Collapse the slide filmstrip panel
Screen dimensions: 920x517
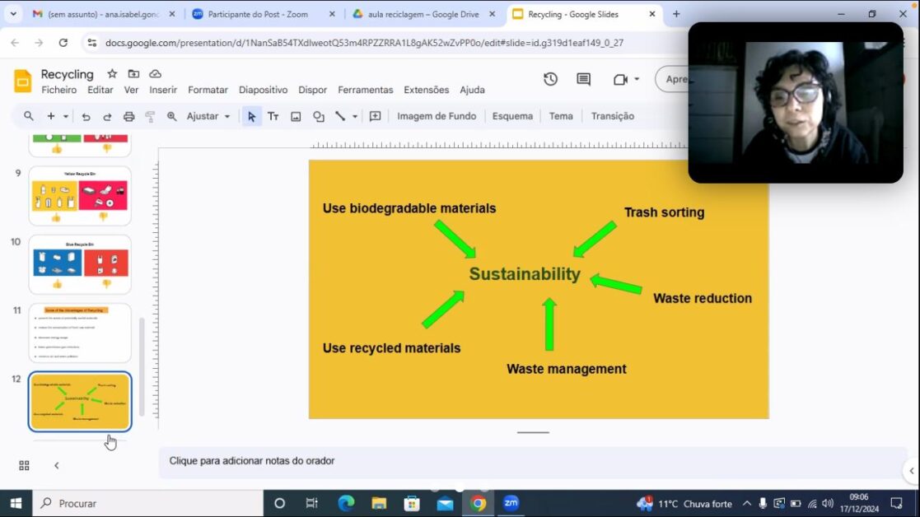[56, 465]
